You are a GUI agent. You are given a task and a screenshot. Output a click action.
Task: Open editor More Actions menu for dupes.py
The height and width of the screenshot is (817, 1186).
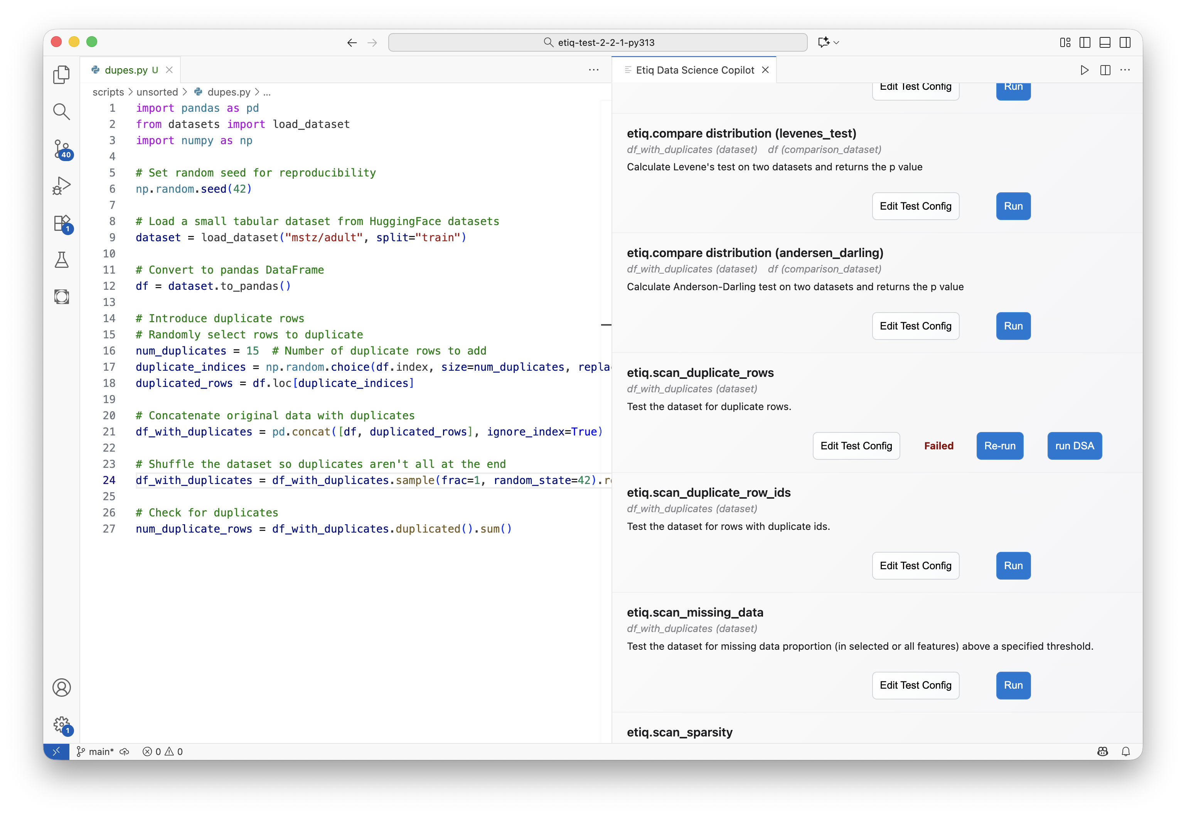tap(593, 70)
